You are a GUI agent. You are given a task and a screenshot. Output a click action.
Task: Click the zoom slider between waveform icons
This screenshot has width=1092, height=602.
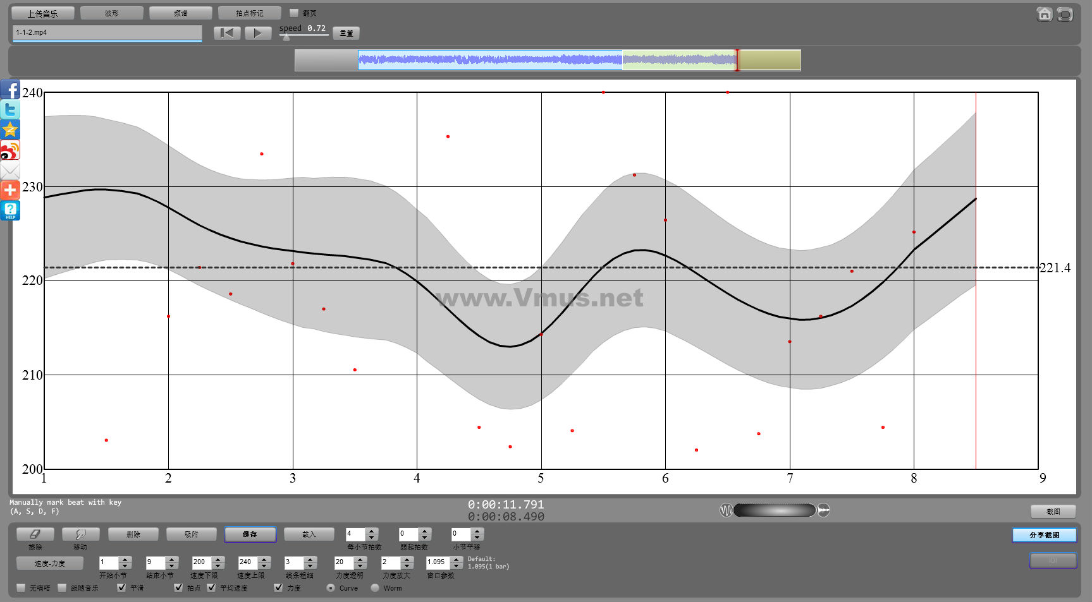[x=775, y=510]
